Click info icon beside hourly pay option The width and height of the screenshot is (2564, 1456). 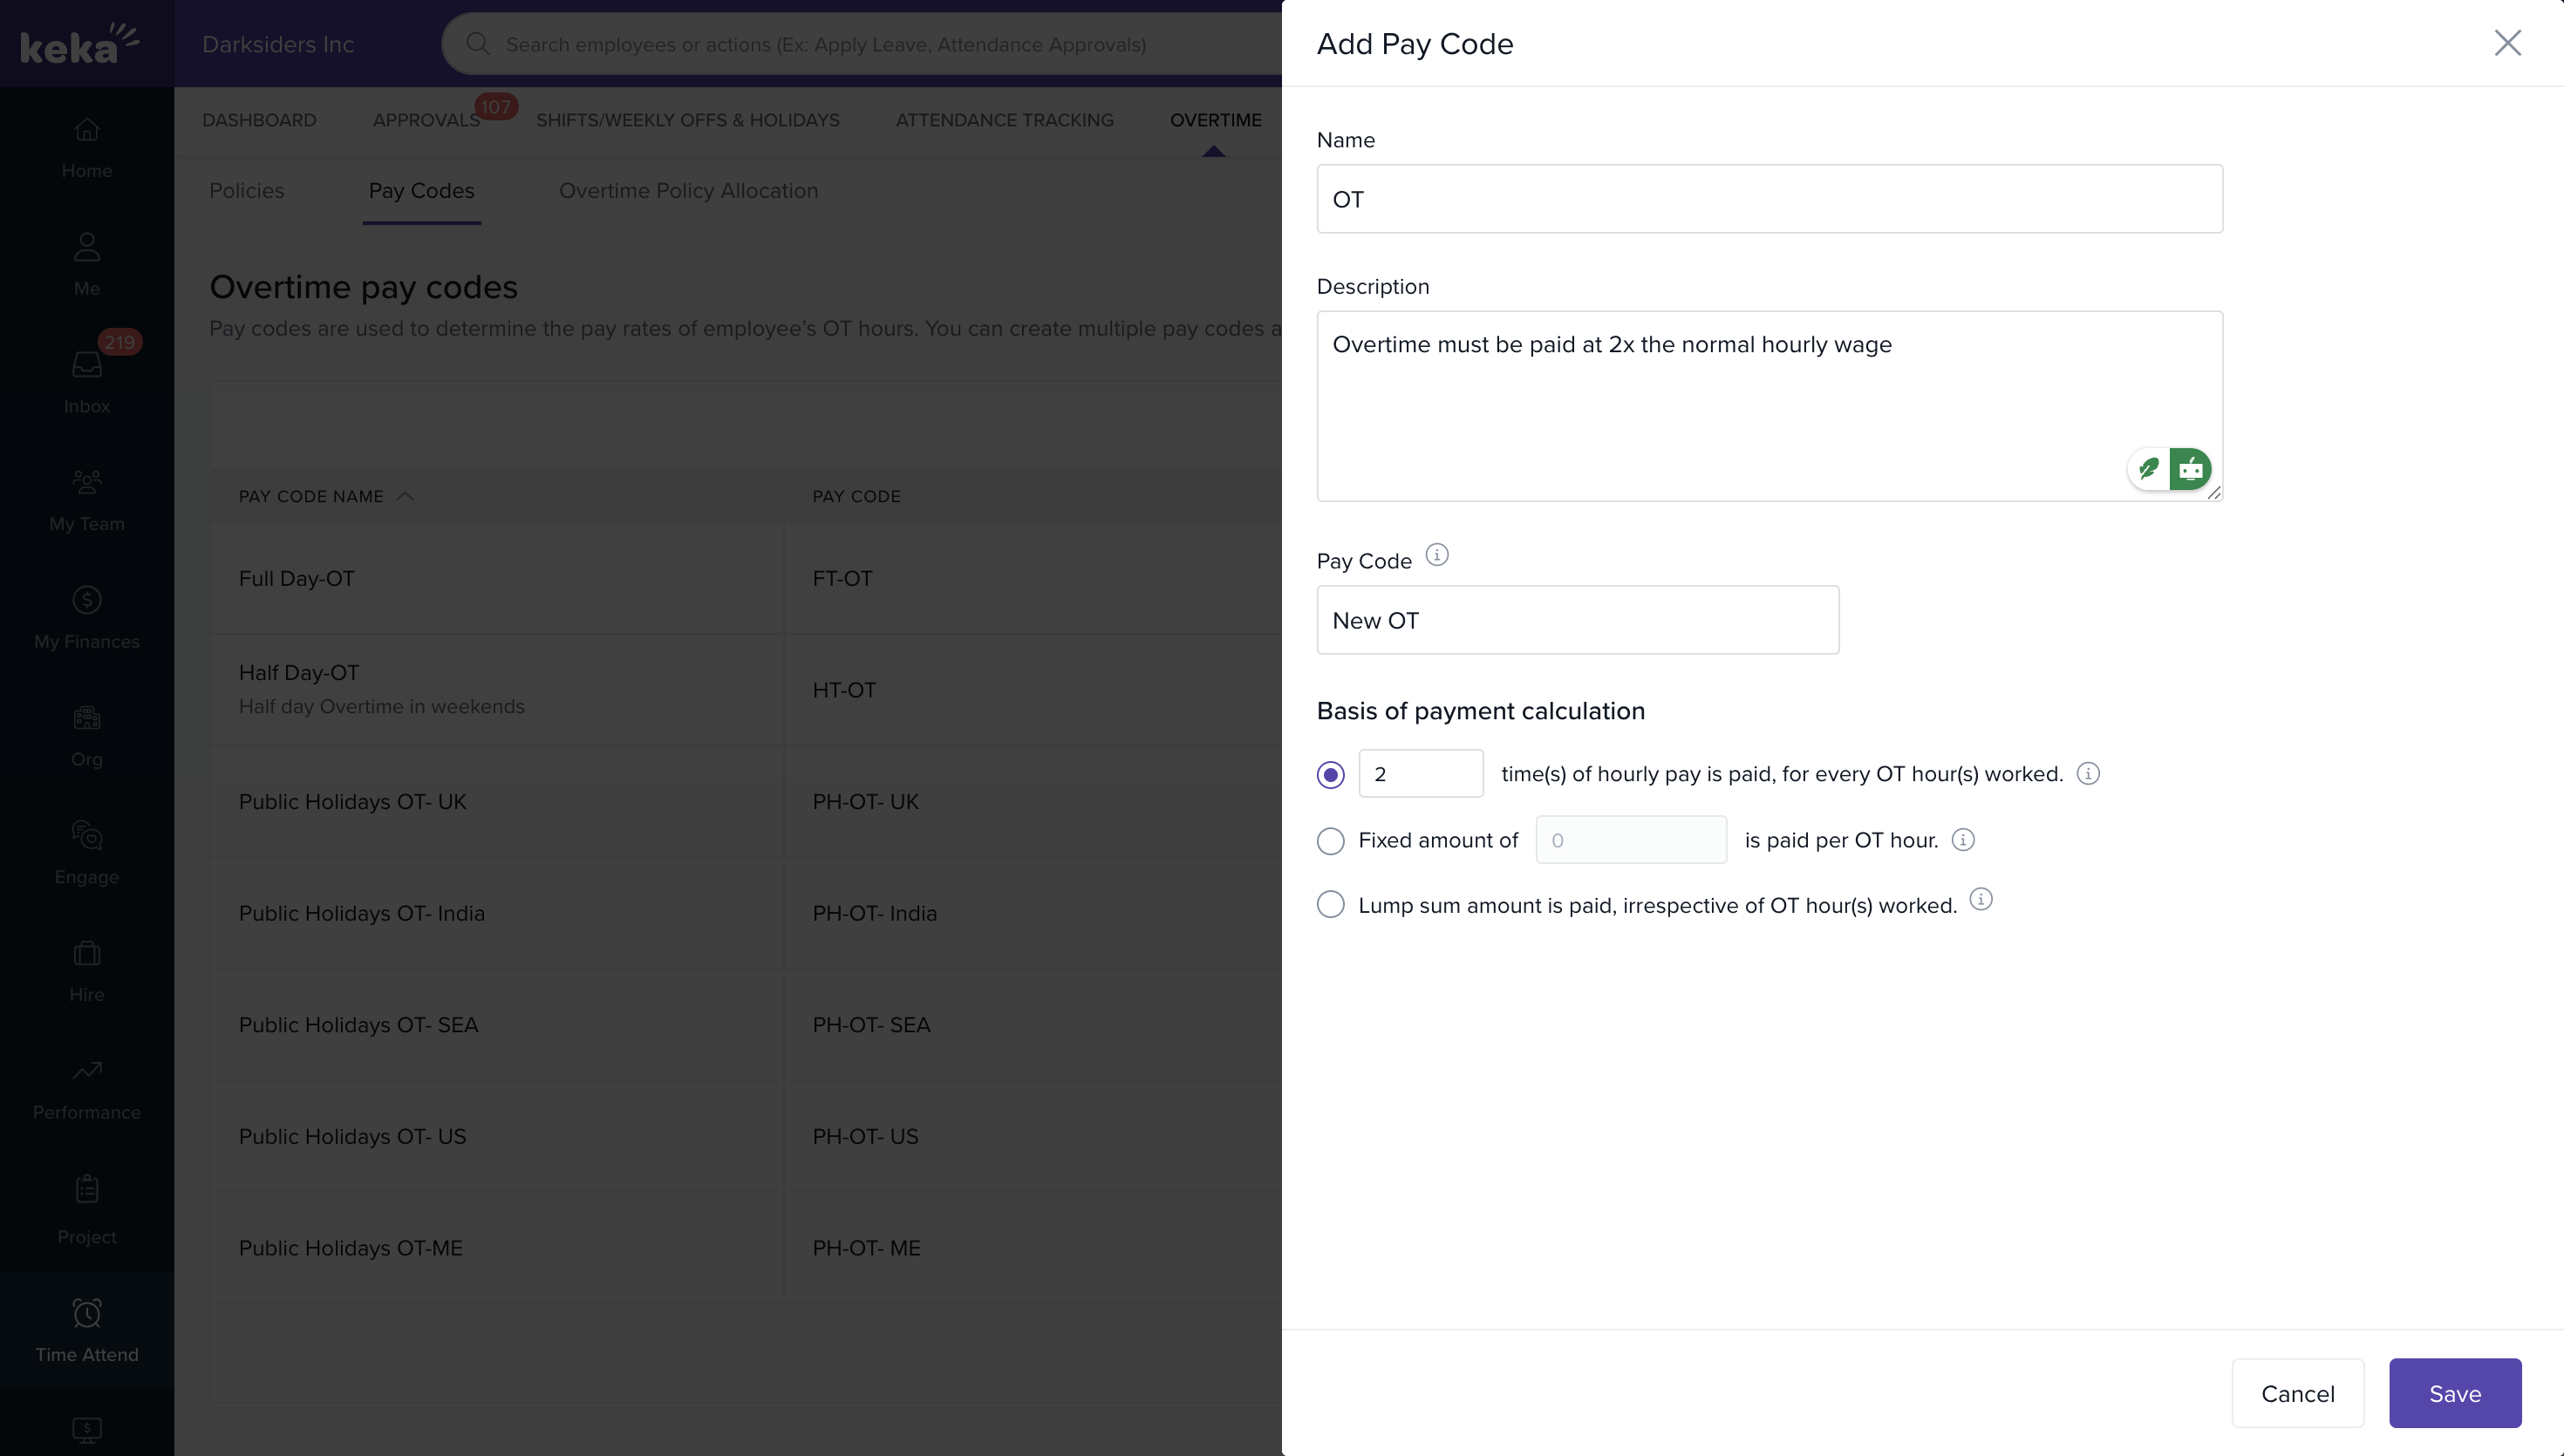(x=2087, y=774)
